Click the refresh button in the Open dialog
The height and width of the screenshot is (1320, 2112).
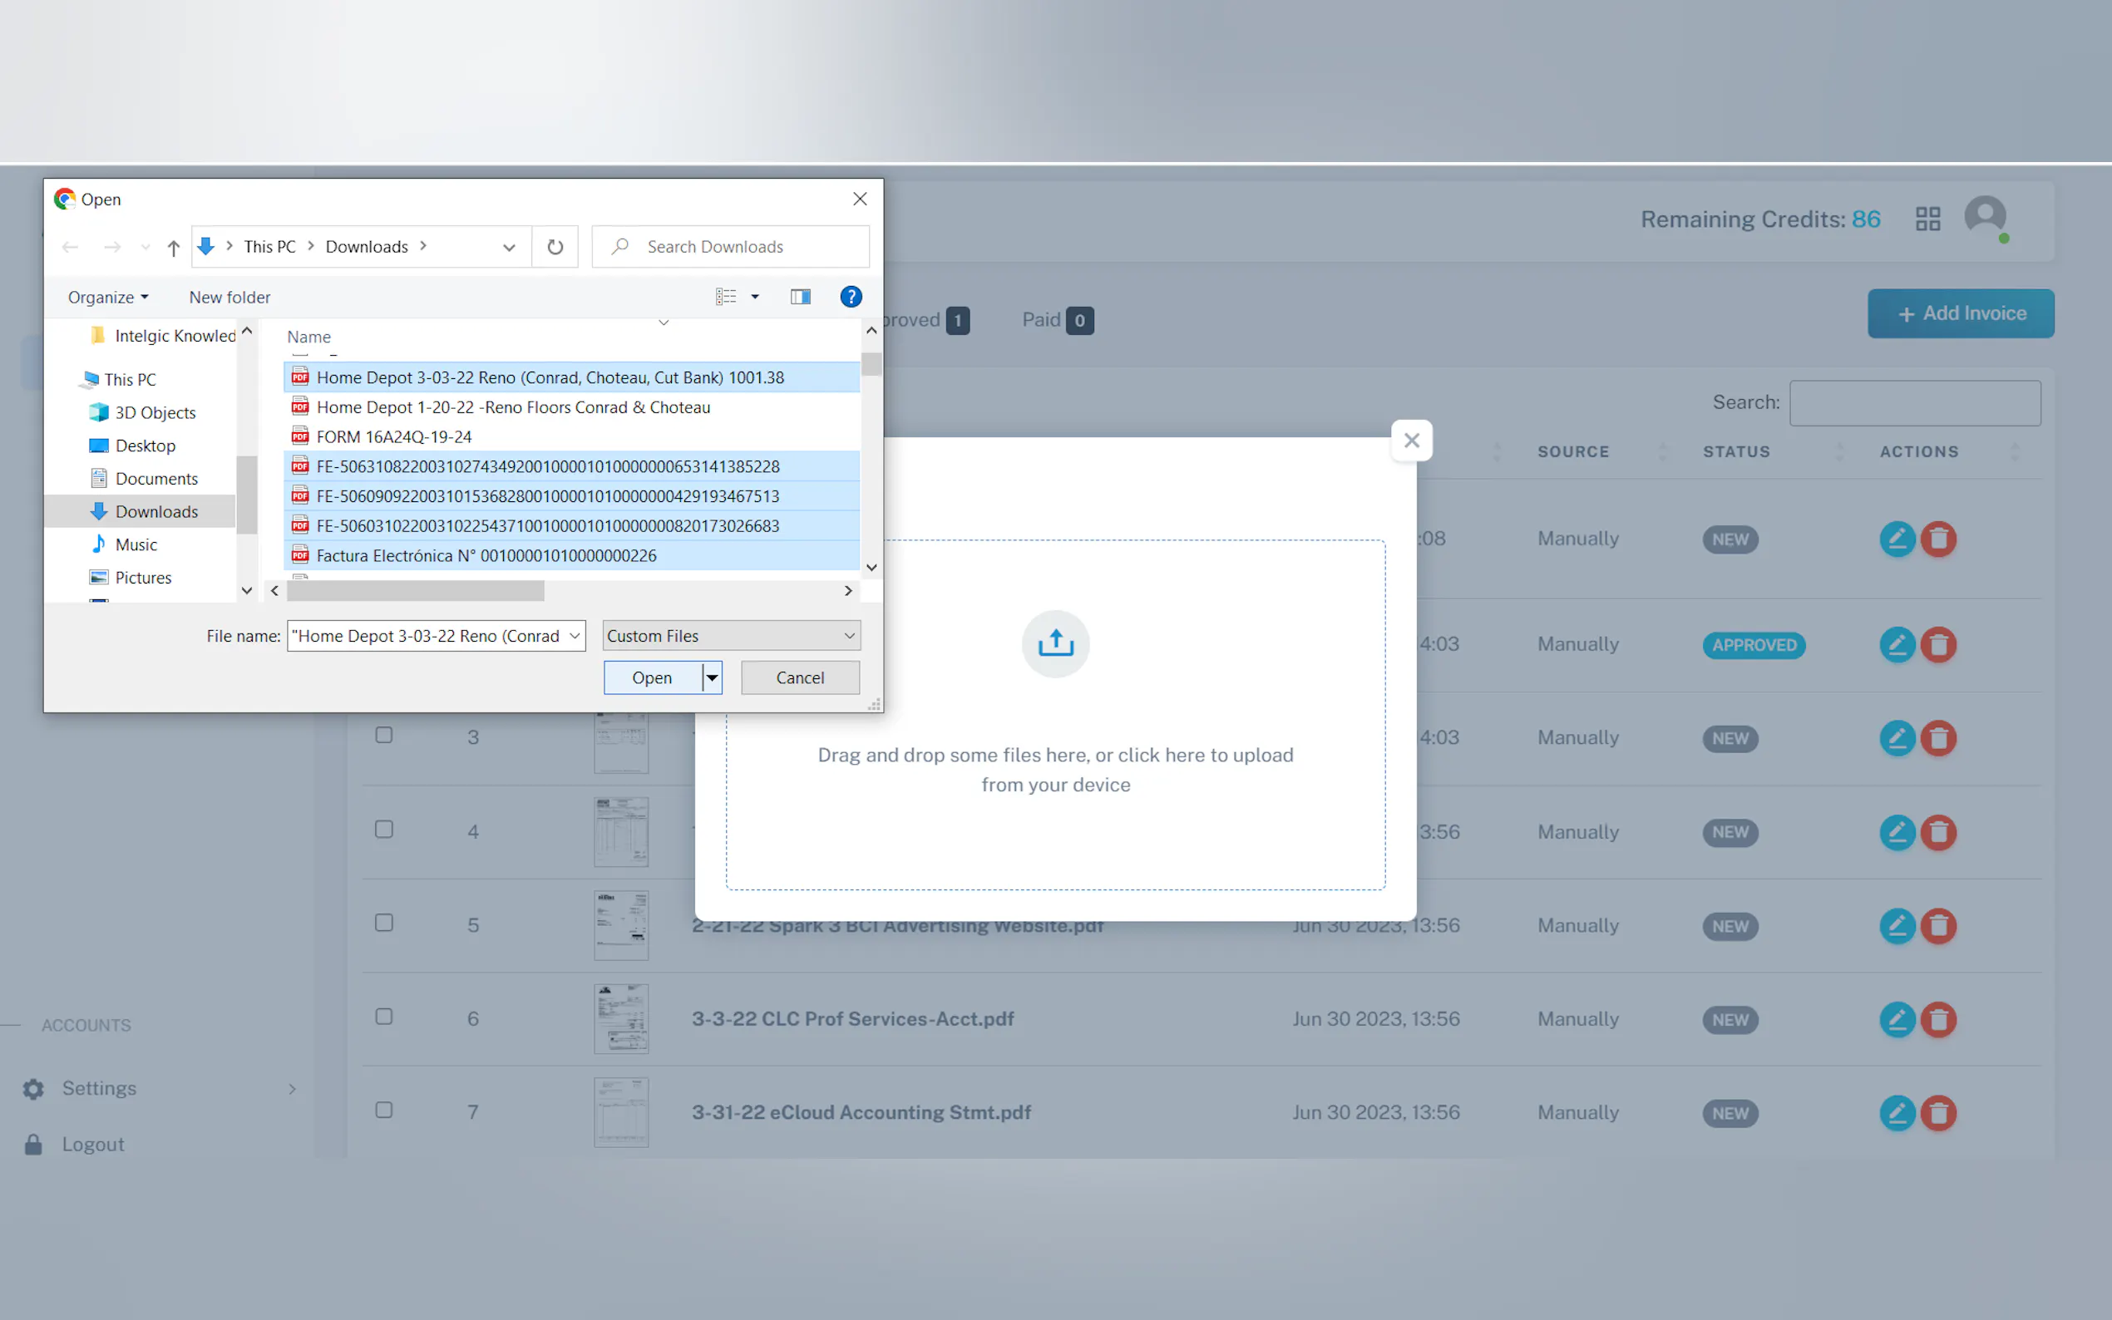pyautogui.click(x=555, y=247)
